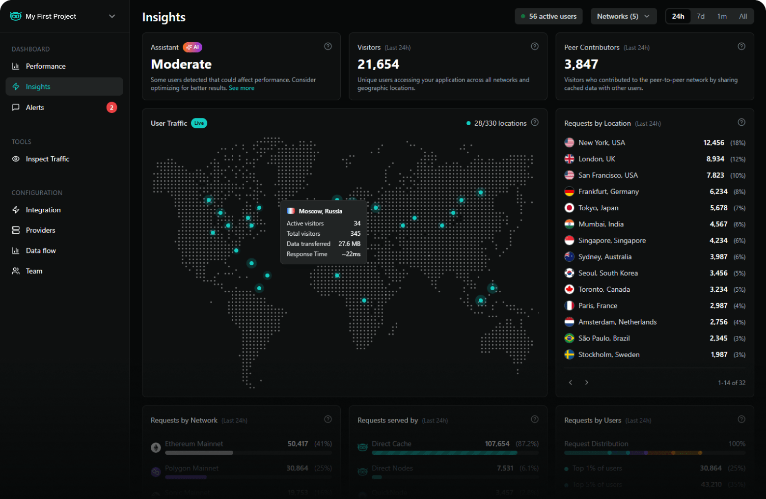Select the Integration lightning icon

click(x=16, y=210)
